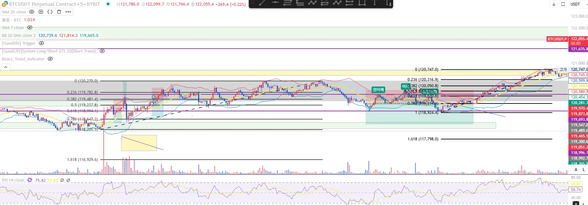Select the Rectangle drawing tool
This screenshot has width=588, height=205.
[362, 3]
